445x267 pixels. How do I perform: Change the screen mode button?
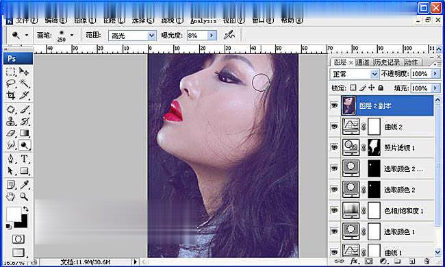18,252
